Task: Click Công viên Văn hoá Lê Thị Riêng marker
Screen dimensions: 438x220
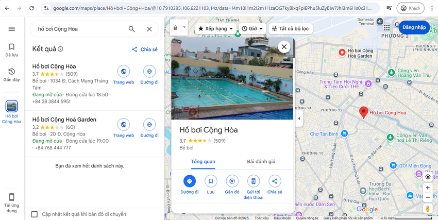Action: pyautogui.click(x=390, y=138)
